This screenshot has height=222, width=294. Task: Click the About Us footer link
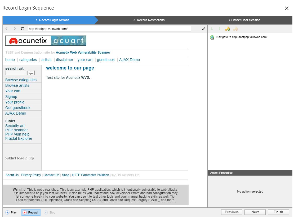tap(12, 175)
